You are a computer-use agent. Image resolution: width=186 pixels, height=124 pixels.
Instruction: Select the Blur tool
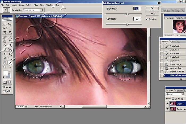[x=5, y=49]
